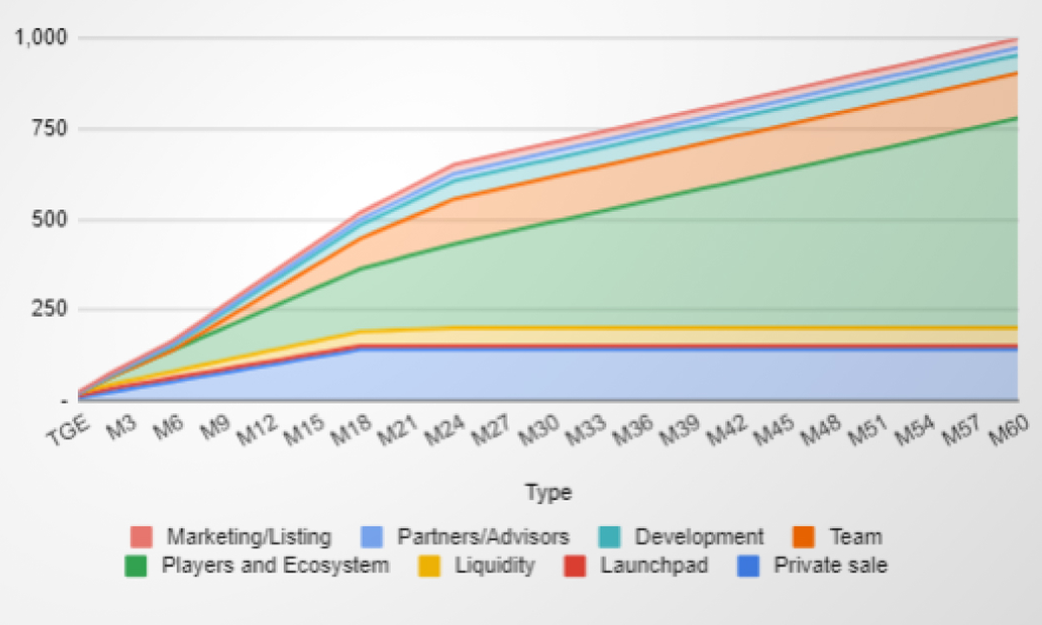Click the red Launchpad legend swatch
The width and height of the screenshot is (1042, 625).
574,566
